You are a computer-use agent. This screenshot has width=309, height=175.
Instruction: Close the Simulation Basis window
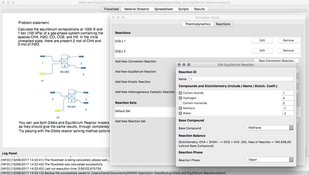click(x=113, y=17)
